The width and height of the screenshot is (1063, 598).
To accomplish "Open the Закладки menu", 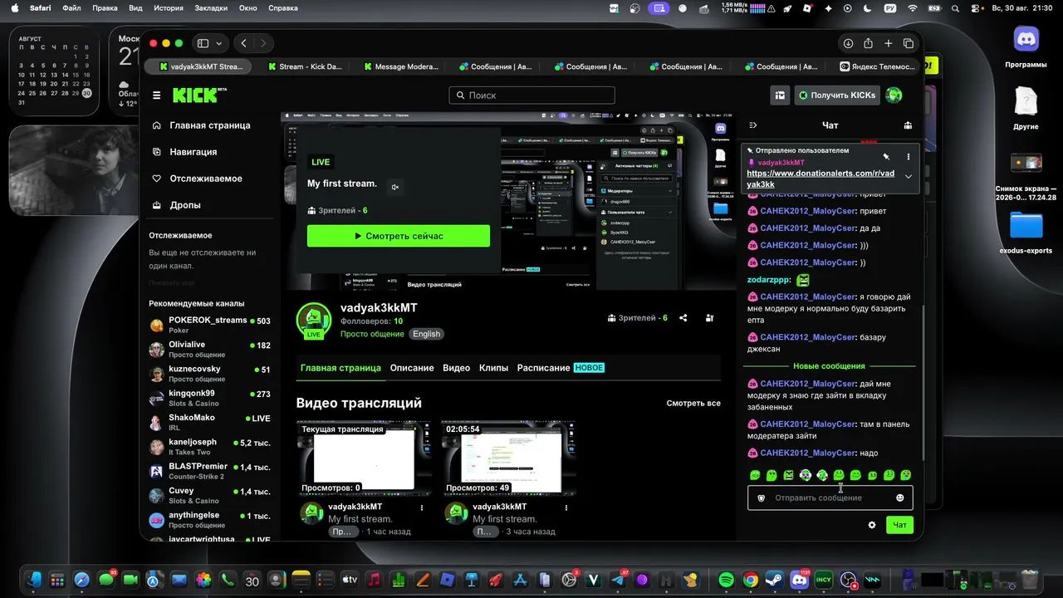I will (211, 8).
